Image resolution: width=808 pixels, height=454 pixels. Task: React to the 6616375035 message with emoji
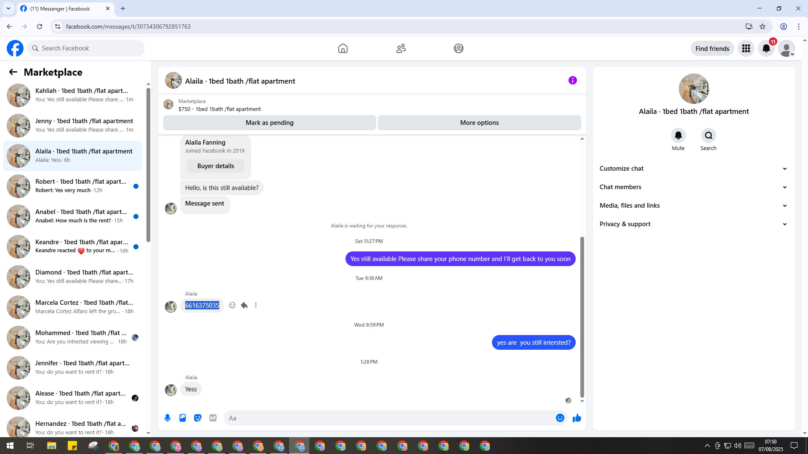(x=232, y=305)
